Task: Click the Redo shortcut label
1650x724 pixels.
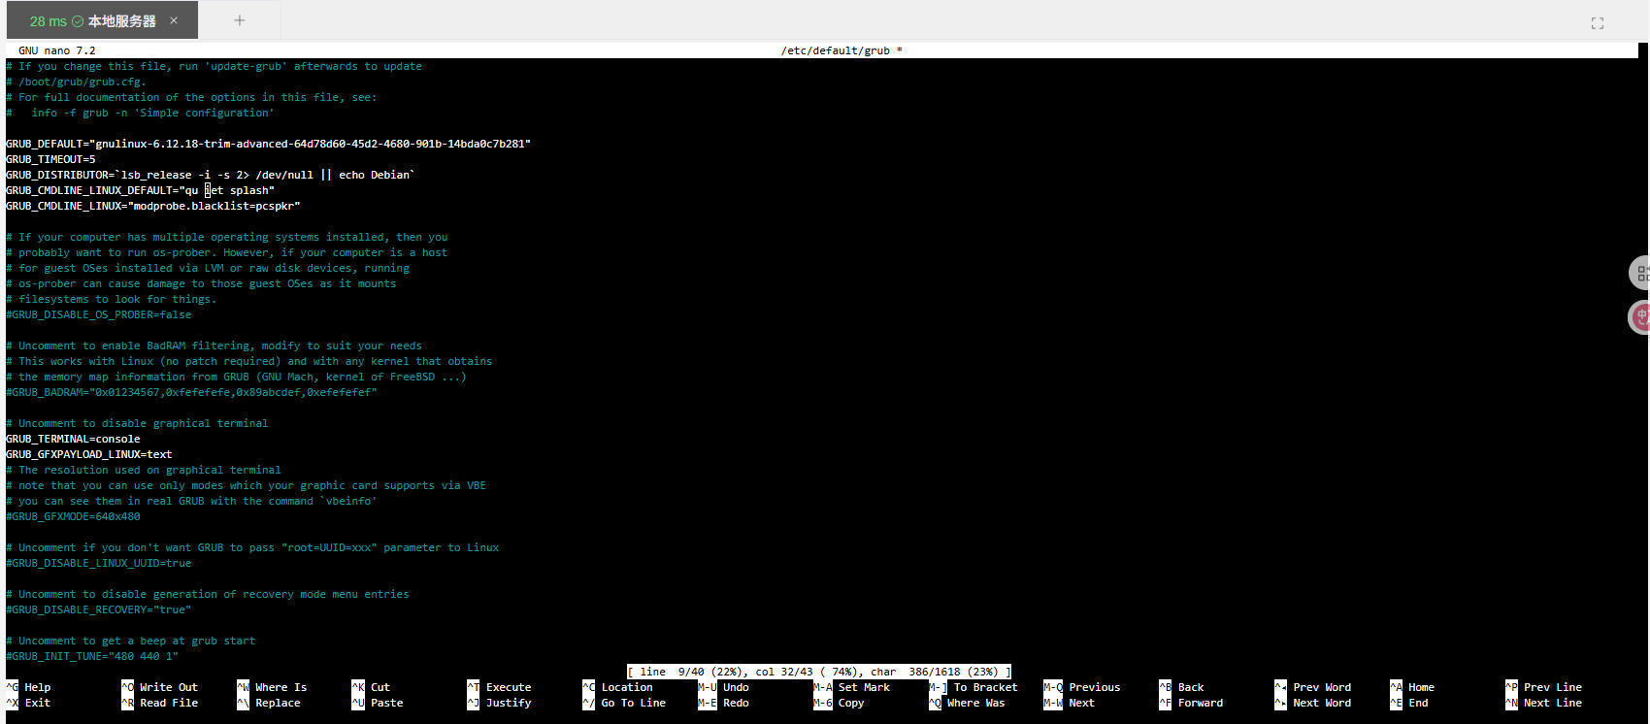Action: (736, 703)
